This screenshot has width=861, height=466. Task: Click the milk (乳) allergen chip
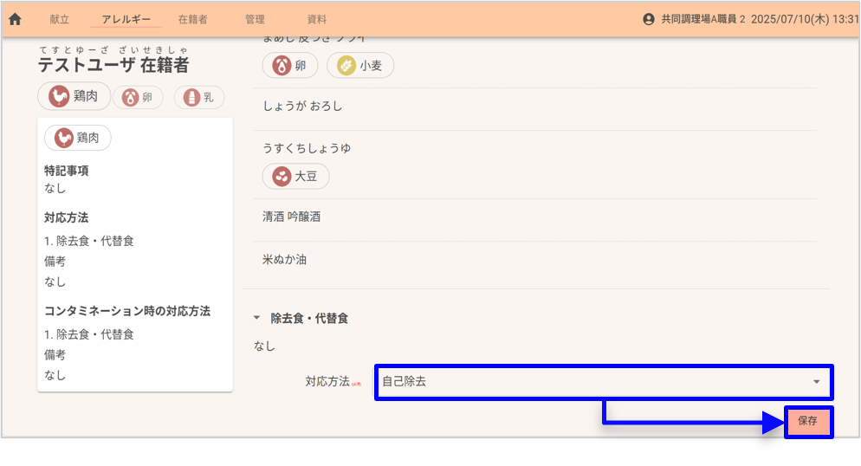[x=199, y=98]
